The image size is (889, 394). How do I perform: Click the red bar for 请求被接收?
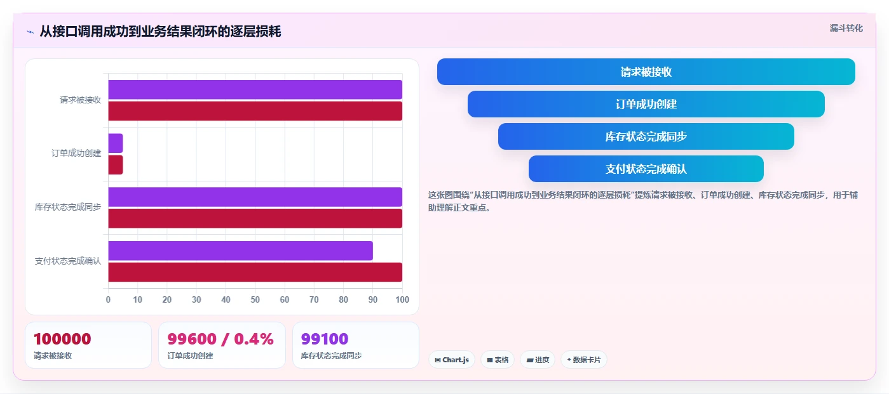[255, 111]
